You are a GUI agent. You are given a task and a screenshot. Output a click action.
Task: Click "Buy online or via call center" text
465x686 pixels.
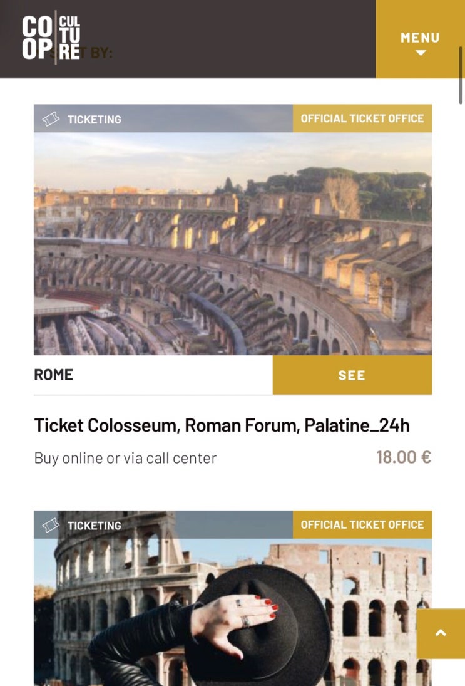tap(125, 458)
